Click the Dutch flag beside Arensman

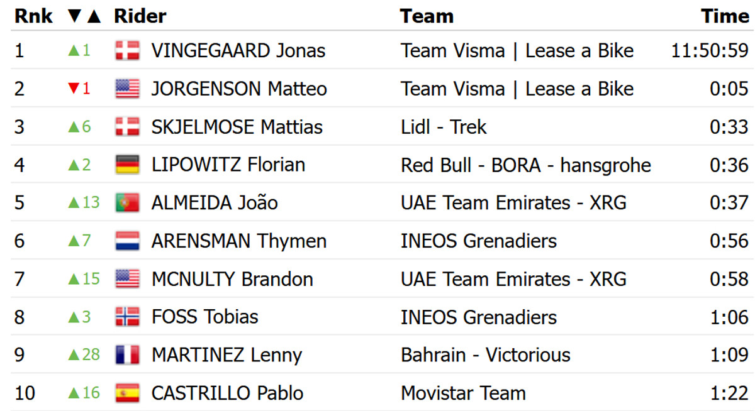pos(127,241)
